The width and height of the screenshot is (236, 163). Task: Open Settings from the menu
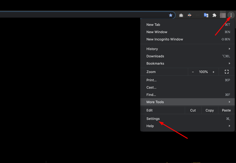187,119
